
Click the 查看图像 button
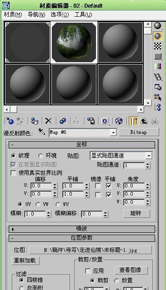pos(131,270)
